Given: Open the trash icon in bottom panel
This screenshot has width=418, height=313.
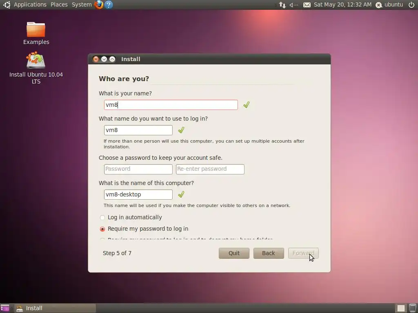Looking at the screenshot, I should (412, 308).
